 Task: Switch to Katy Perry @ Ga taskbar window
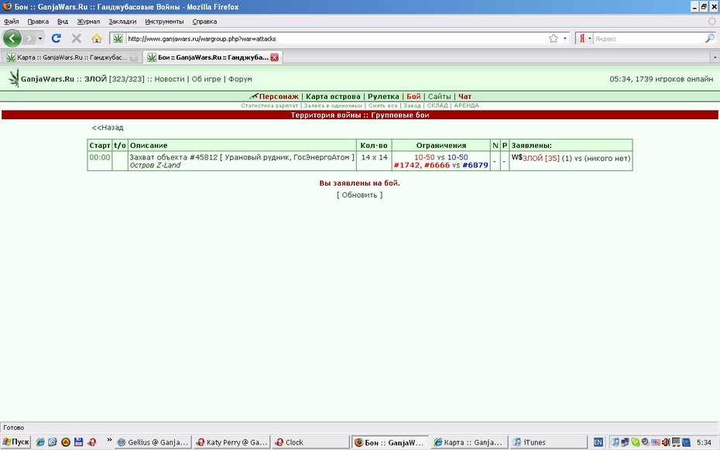(x=232, y=442)
